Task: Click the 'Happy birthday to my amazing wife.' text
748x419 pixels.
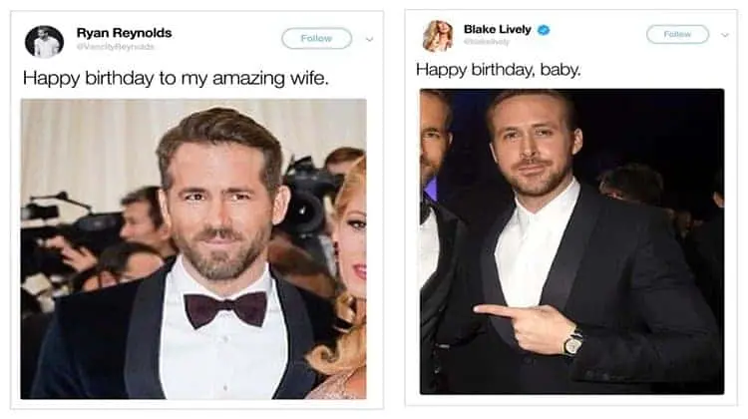Action: (x=176, y=78)
